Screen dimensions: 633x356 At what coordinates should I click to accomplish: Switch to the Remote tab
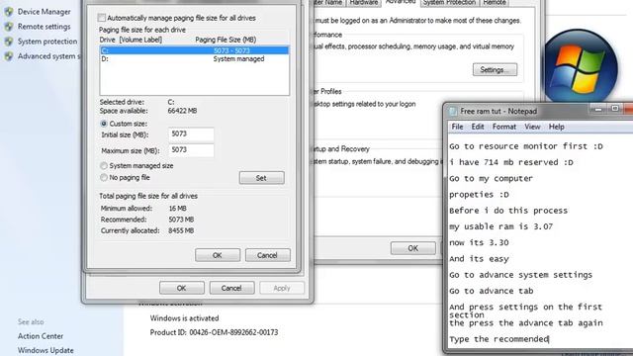click(x=495, y=3)
